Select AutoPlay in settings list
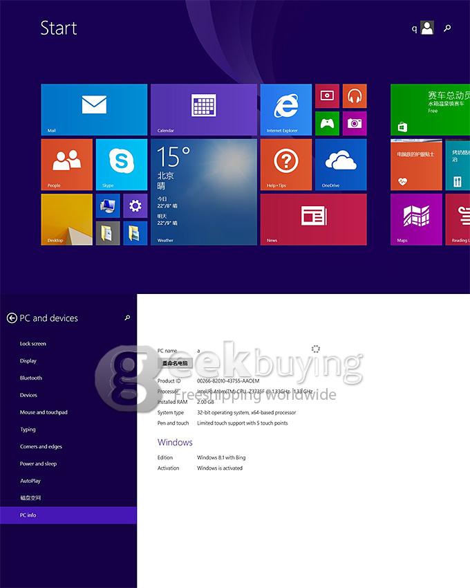 pyautogui.click(x=30, y=481)
